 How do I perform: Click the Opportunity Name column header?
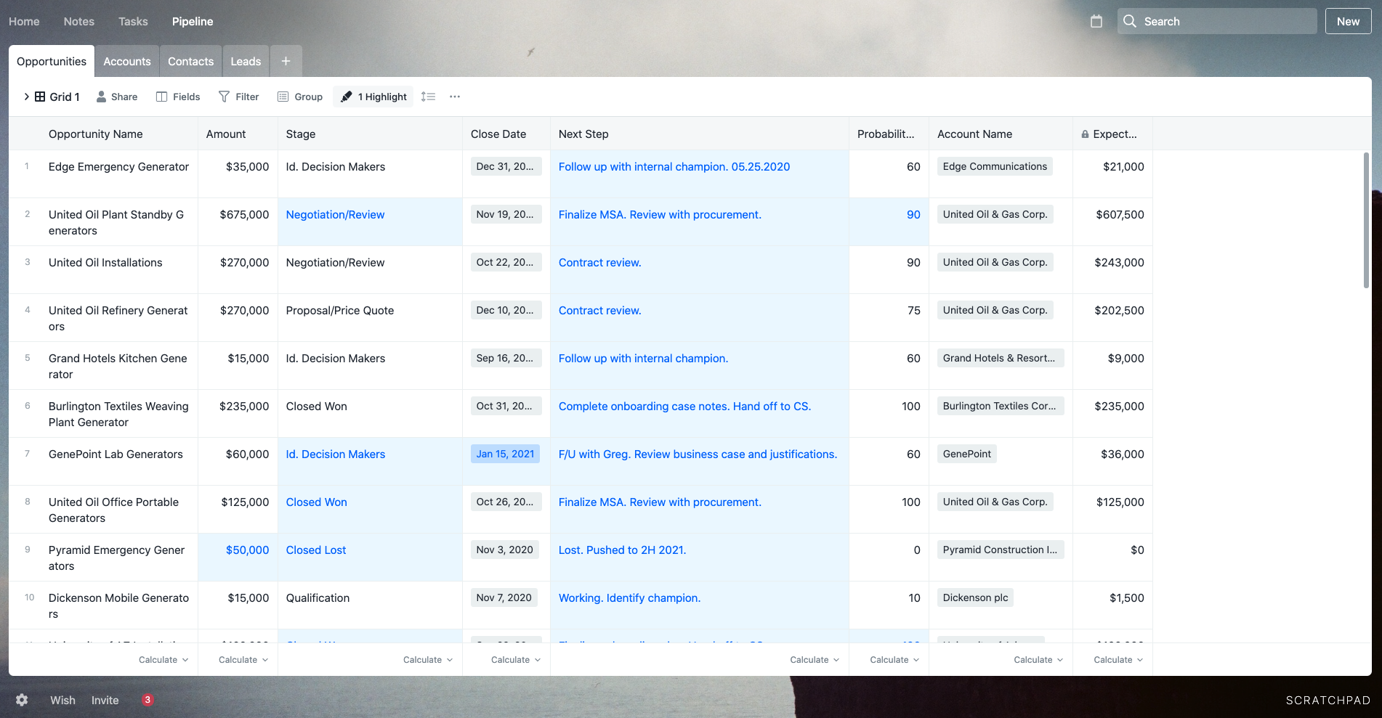(x=96, y=134)
